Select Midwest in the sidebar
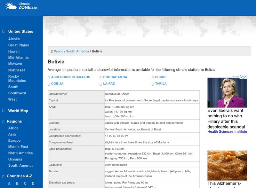This screenshot has width=256, height=188. pos(15,64)
